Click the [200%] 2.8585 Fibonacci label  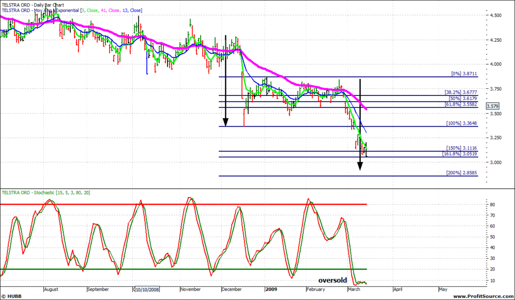point(462,173)
